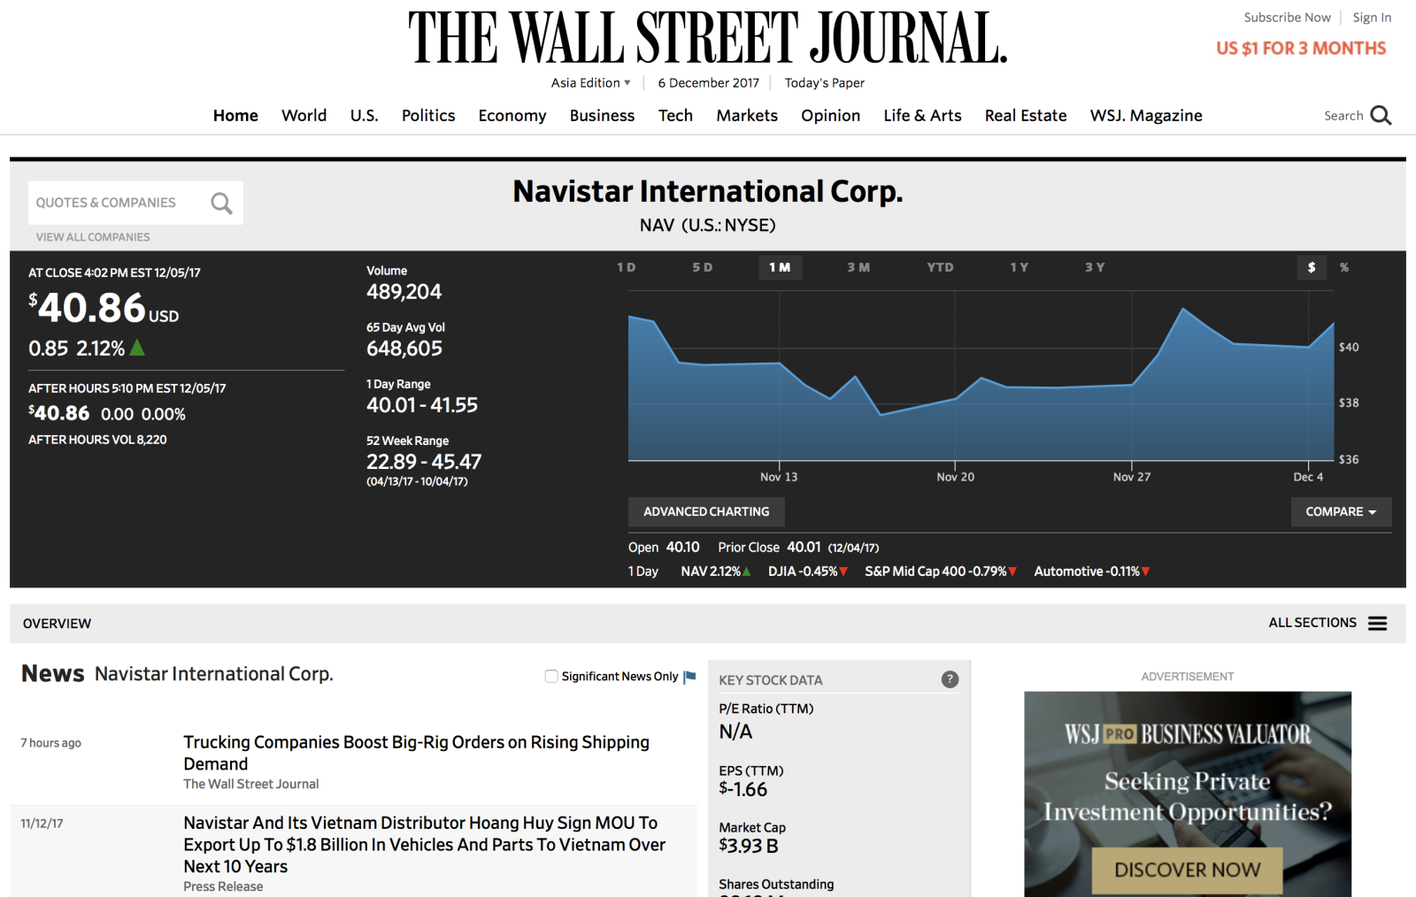Open the Opinion section
Image resolution: width=1416 pixels, height=897 pixels.
[830, 116]
